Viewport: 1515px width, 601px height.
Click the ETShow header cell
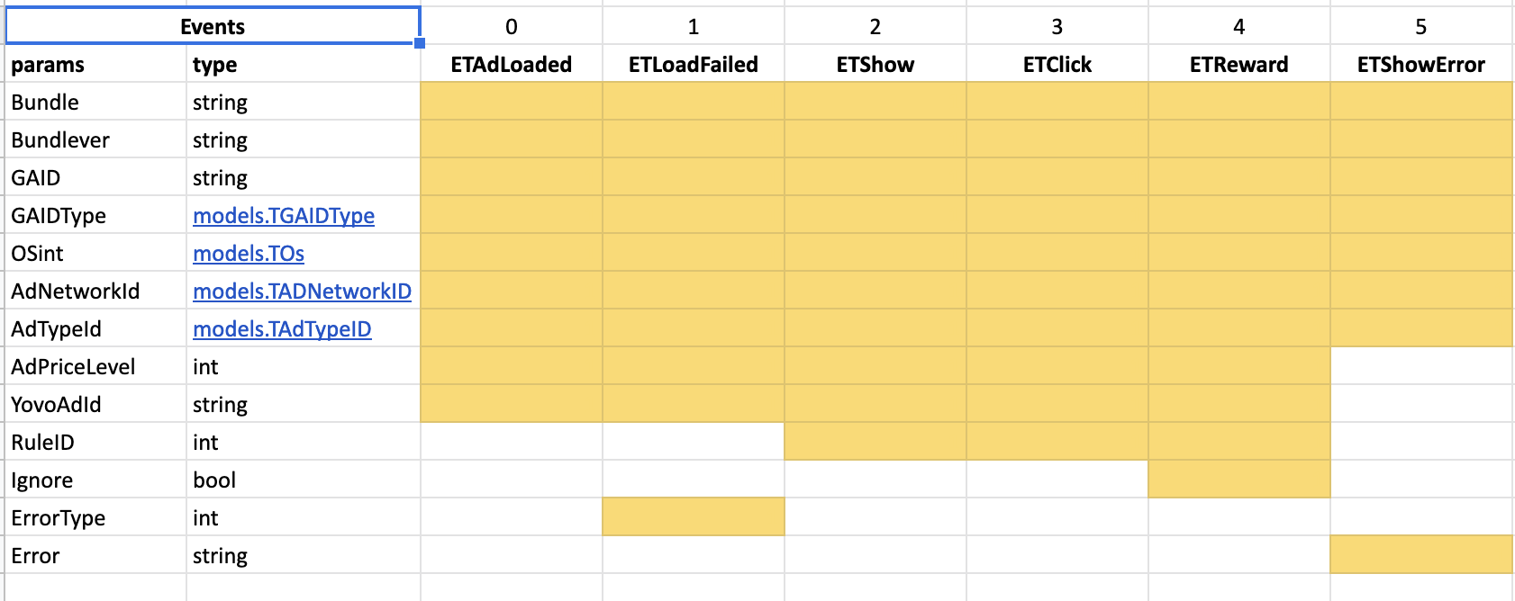point(875,65)
